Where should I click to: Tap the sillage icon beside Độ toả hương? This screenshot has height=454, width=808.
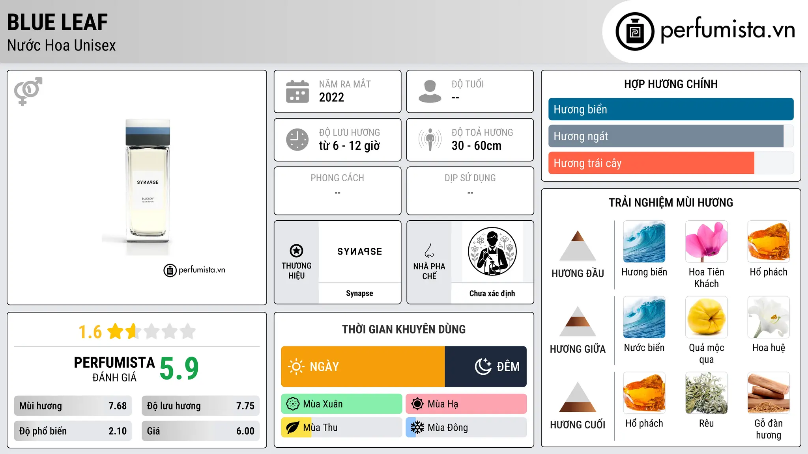[x=430, y=140]
